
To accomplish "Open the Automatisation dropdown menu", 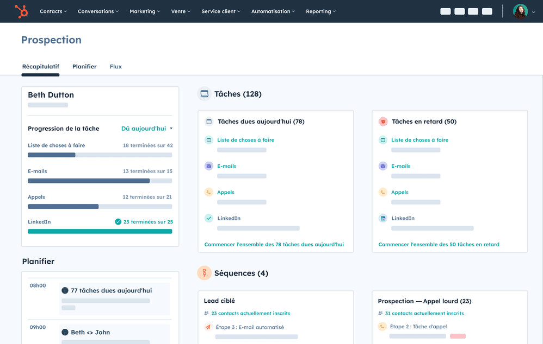I will [x=273, y=11].
